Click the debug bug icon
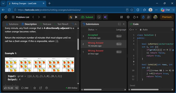The width and height of the screenshot is (176, 93). 71,17
